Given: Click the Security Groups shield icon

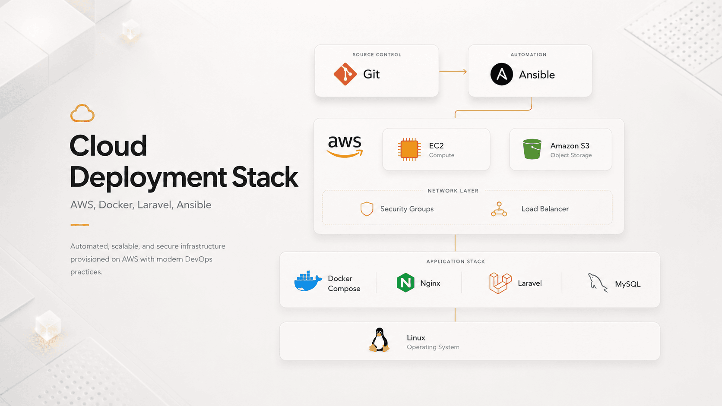Looking at the screenshot, I should (367, 209).
